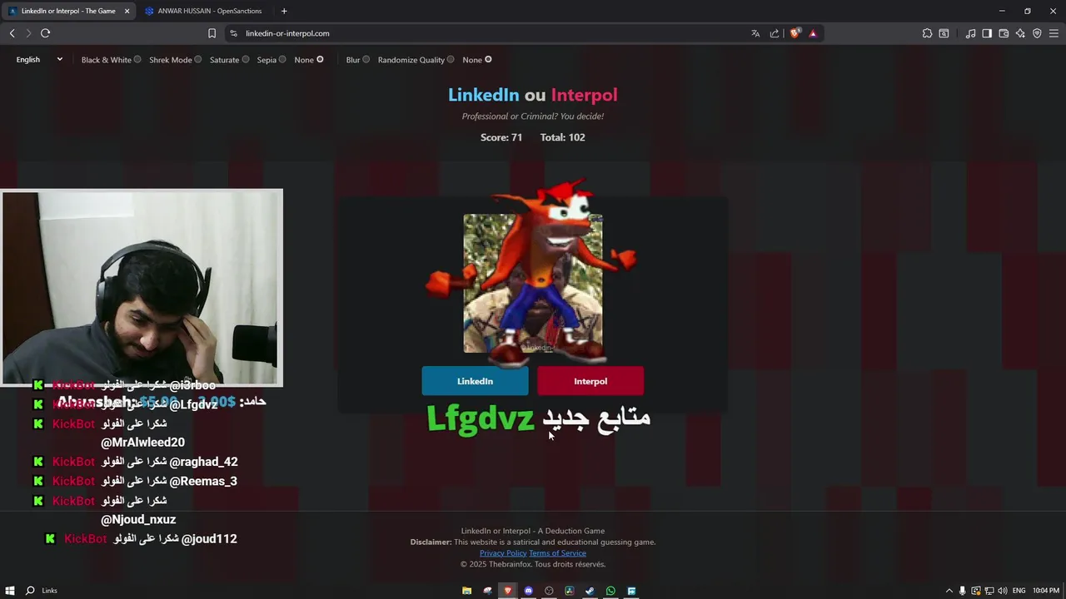
Task: Toggle the browser sidebar panel icon
Action: click(x=987, y=33)
